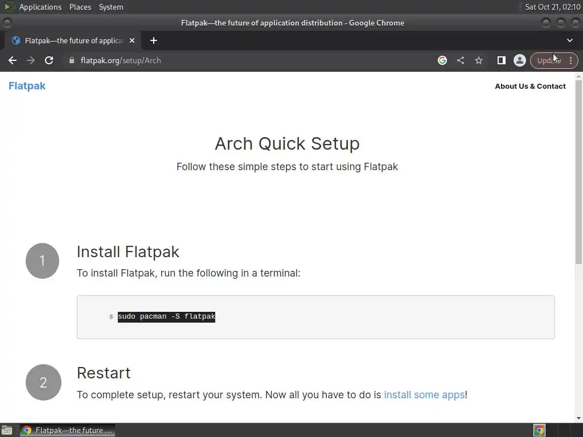Viewport: 583px width, 437px height.
Task: Expand the System menu
Action: [x=111, y=7]
